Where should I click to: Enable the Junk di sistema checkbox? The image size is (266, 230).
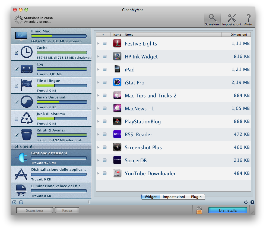click(16, 119)
